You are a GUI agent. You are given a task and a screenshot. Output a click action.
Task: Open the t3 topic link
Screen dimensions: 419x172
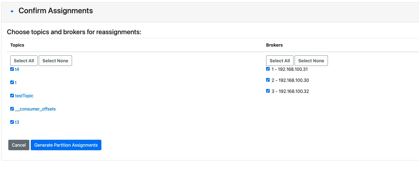17,122
